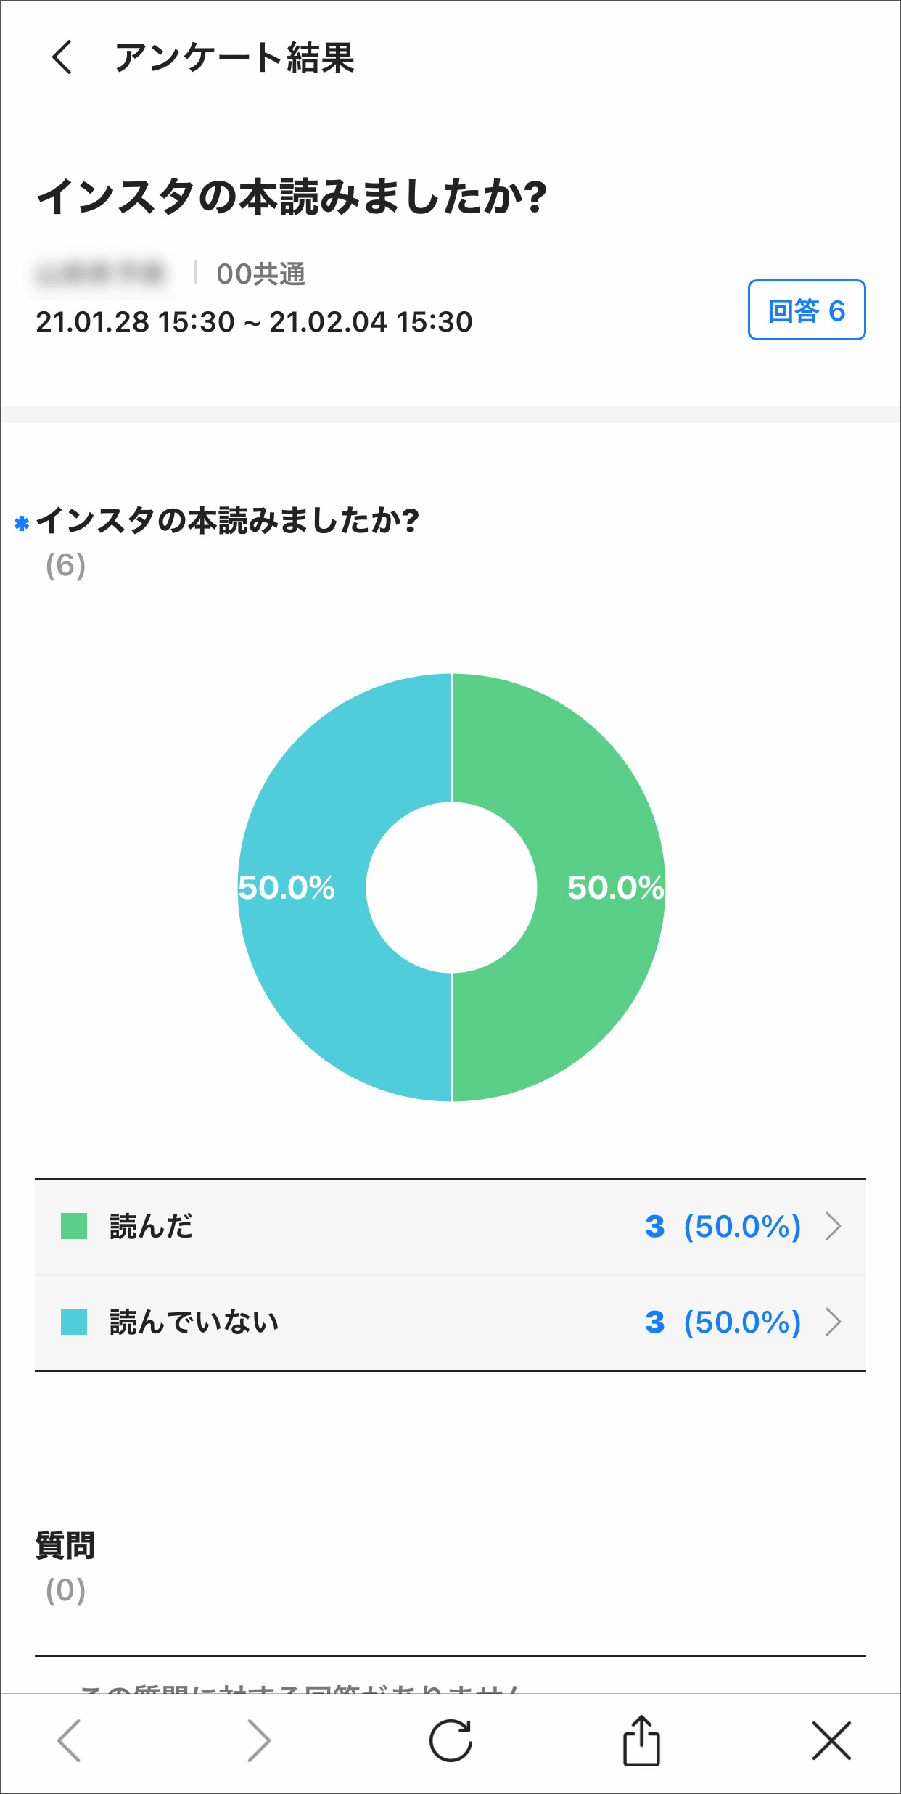Open the 読んだ result row
Image resolution: width=901 pixels, height=1794 pixels.
point(363,1227)
